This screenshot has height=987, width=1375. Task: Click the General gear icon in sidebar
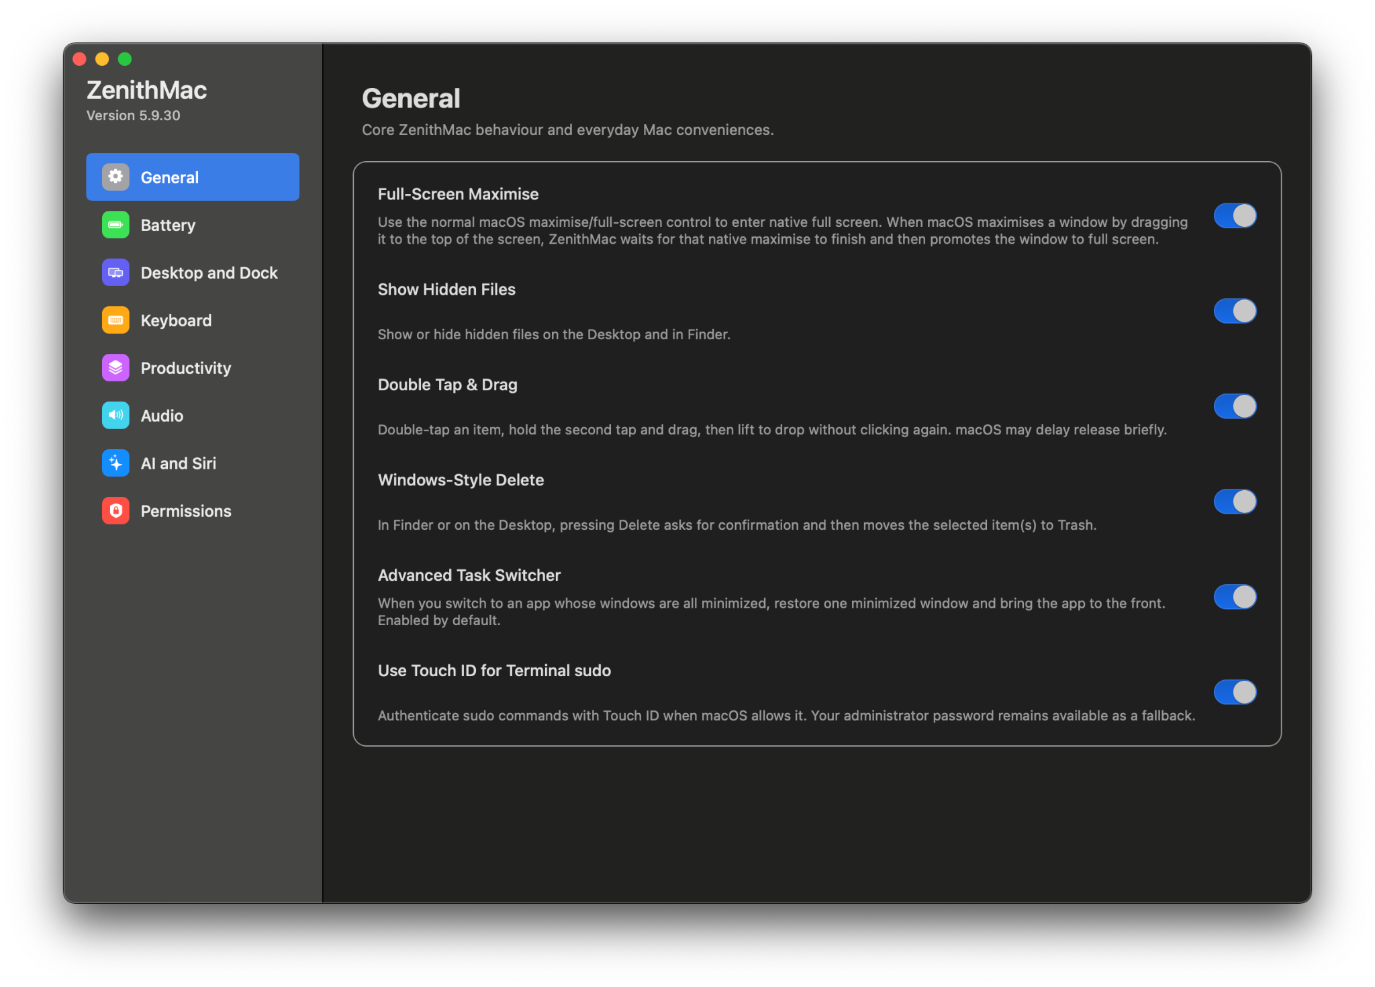coord(115,177)
